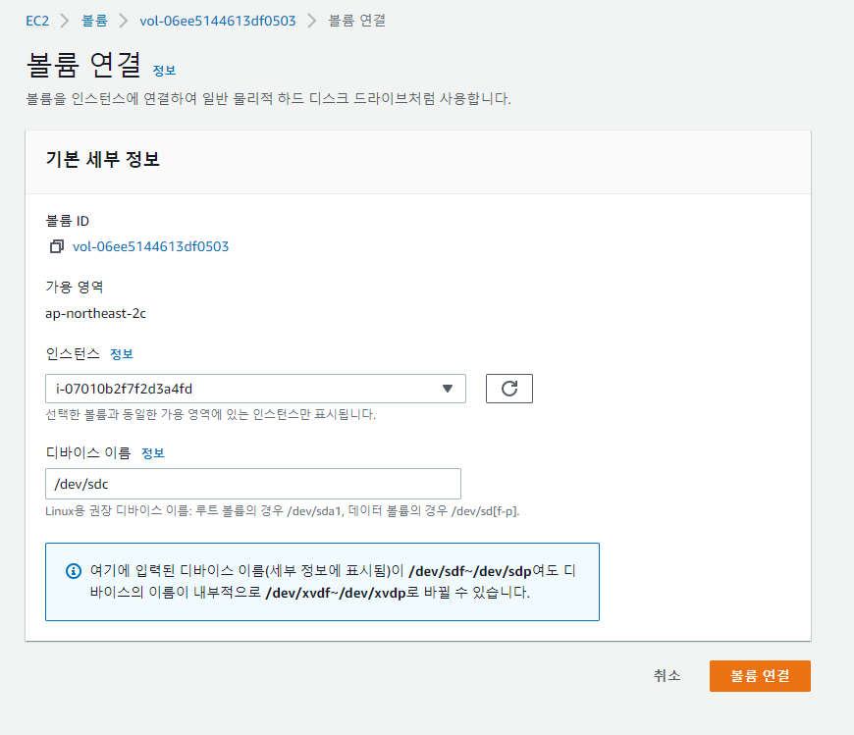The width and height of the screenshot is (854, 735).
Task: Click hint about same availability zone instances
Action: [211, 414]
